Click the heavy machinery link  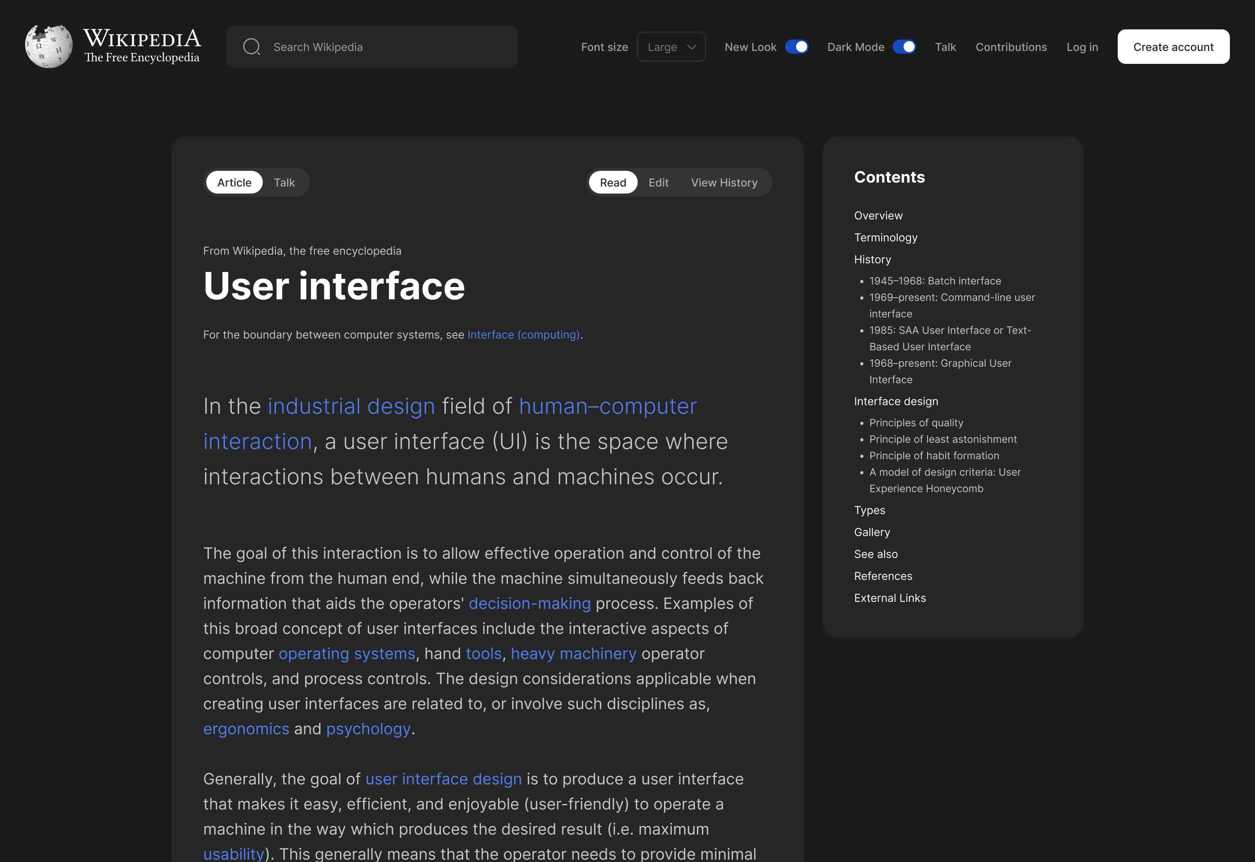(x=573, y=654)
